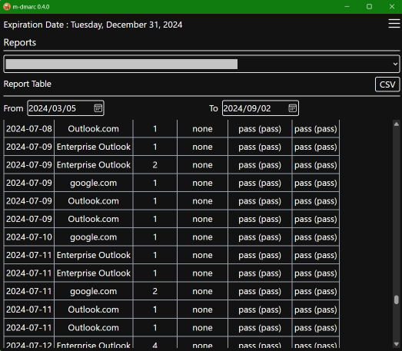This screenshot has width=402, height=351.
Task: Export the report table with CSV button
Action: tap(387, 84)
